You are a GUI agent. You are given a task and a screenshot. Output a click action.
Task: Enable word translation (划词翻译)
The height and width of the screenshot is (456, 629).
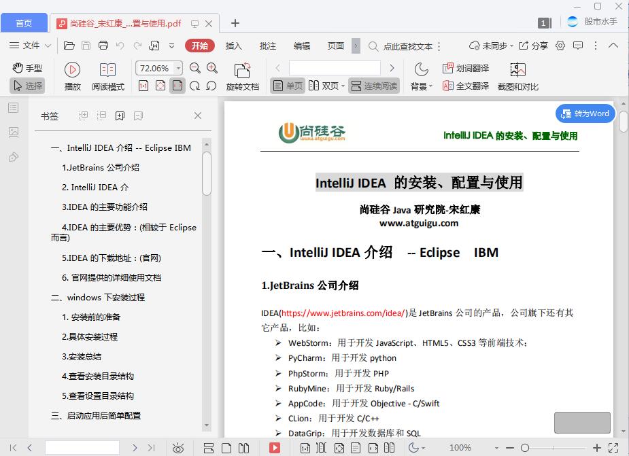pyautogui.click(x=466, y=68)
